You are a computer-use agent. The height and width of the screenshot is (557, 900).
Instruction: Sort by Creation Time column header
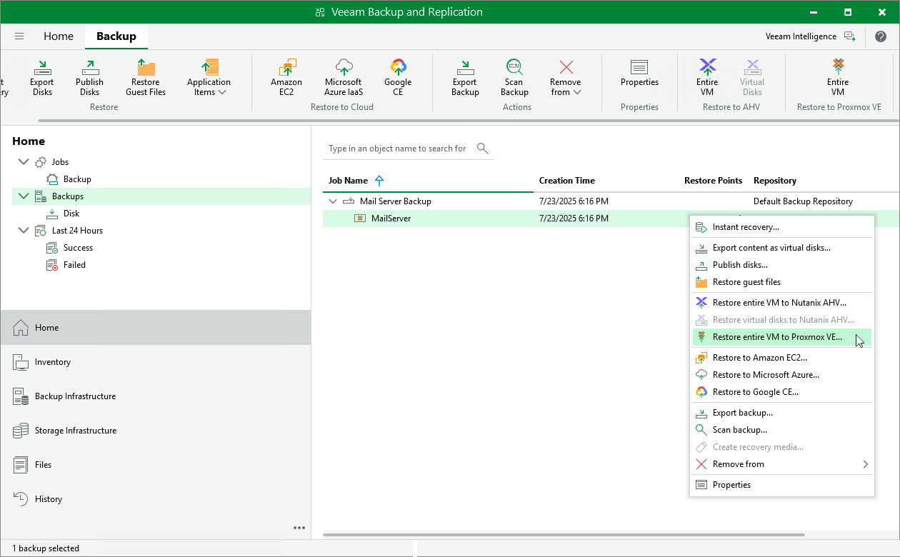click(x=567, y=181)
